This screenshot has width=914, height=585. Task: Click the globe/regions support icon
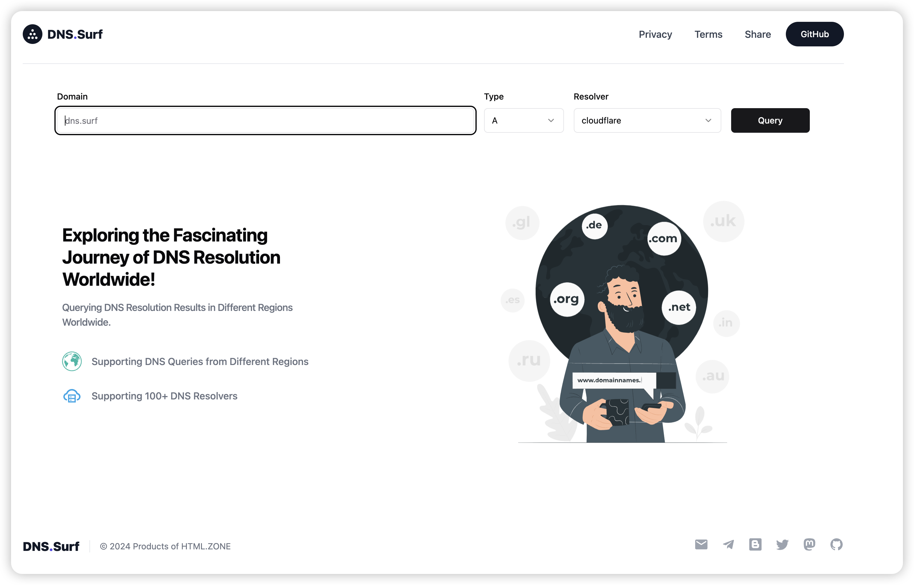pyautogui.click(x=72, y=361)
